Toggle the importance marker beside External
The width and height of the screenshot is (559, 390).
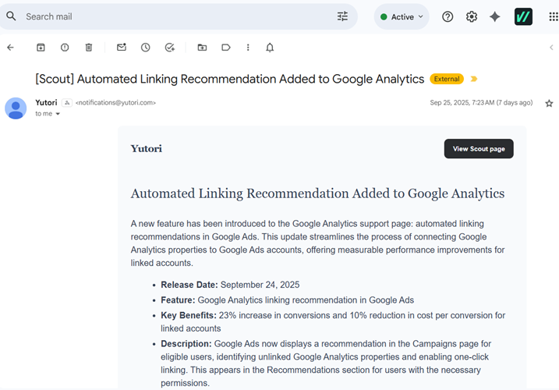[x=474, y=79]
